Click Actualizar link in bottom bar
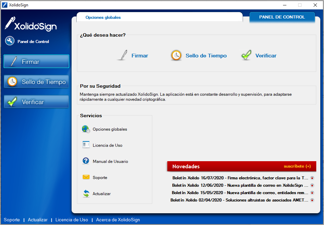The width and height of the screenshot is (324, 225). pos(38,220)
